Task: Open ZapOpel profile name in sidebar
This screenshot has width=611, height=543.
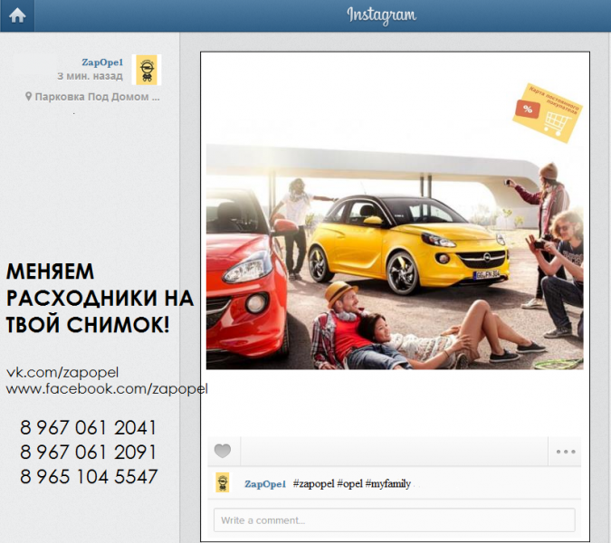Action: tap(102, 62)
